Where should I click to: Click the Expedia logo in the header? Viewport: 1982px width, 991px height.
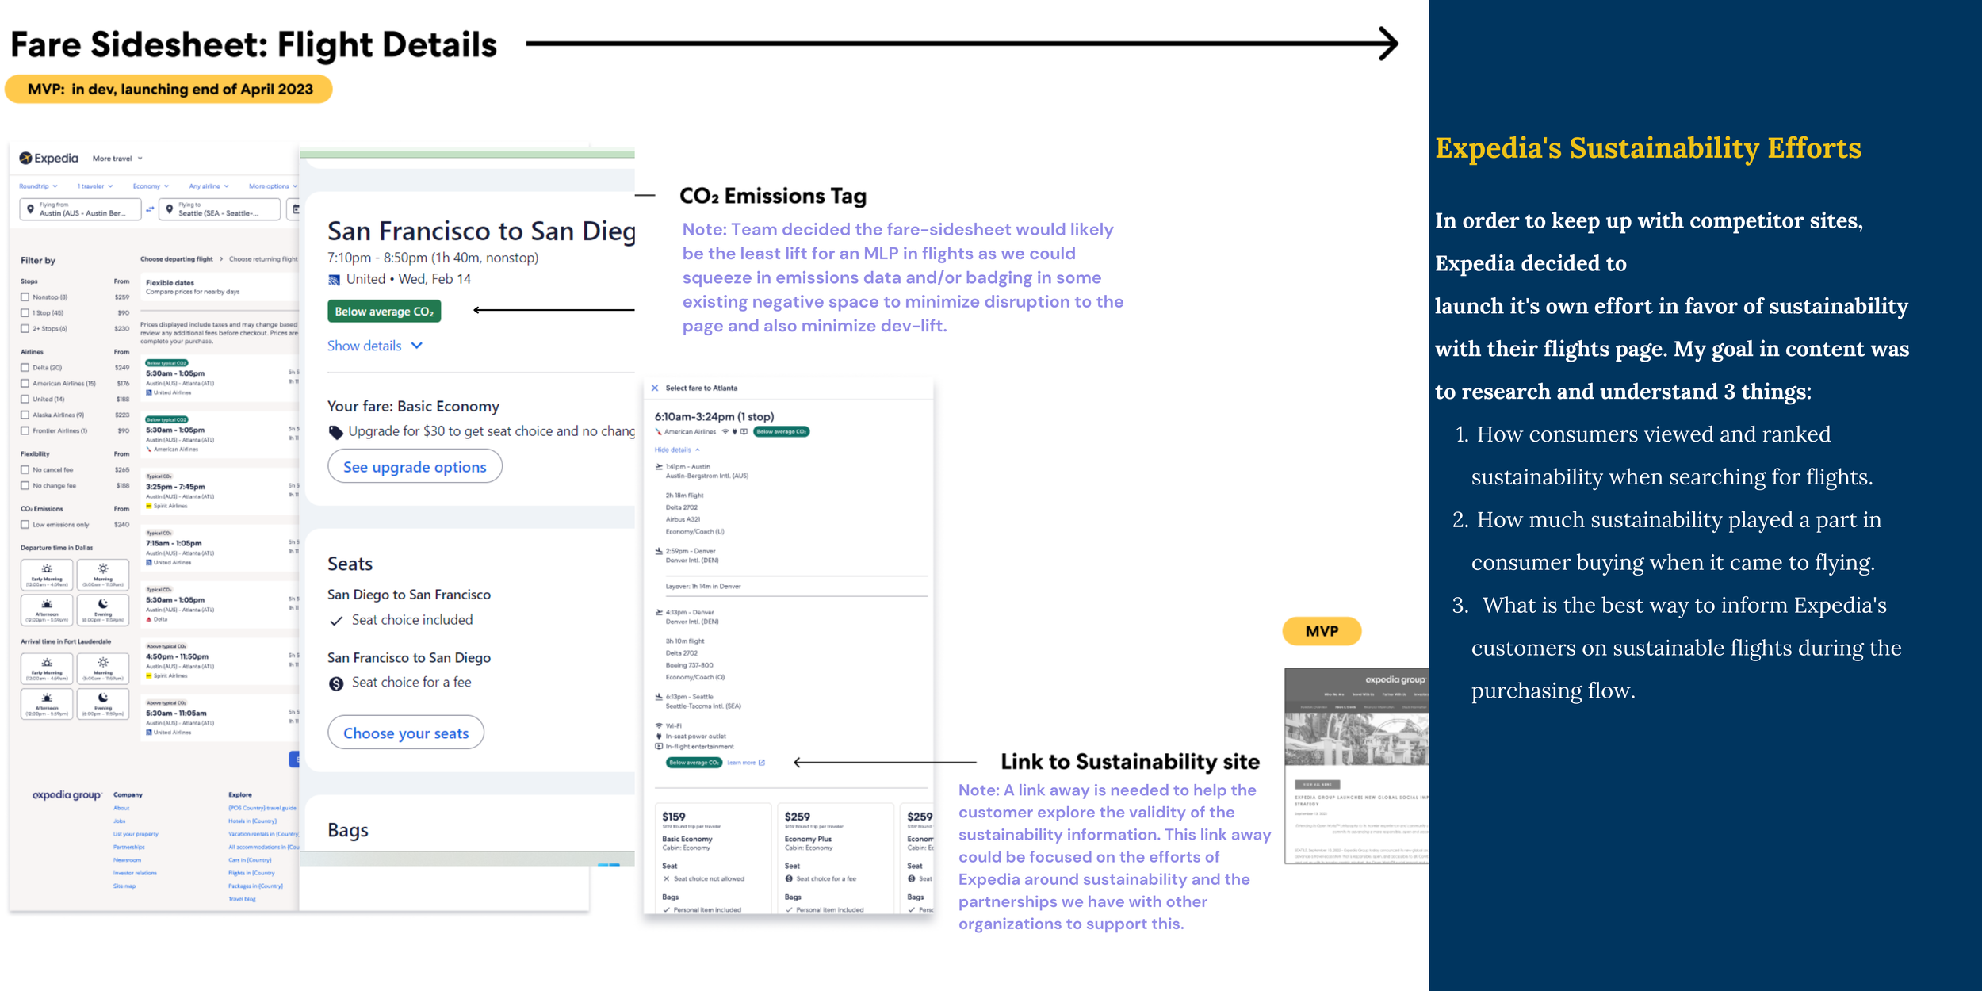point(49,159)
